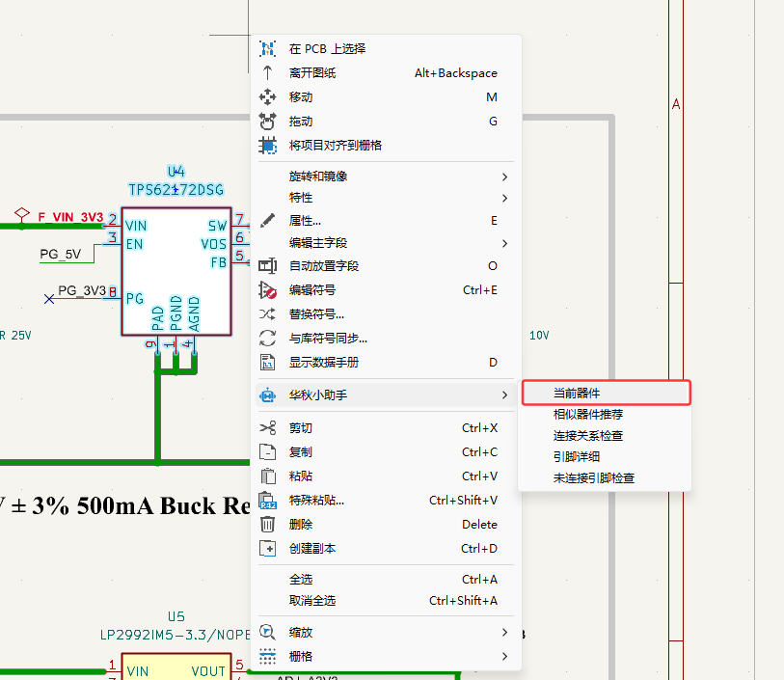Click the PG_5V net label

60,255
